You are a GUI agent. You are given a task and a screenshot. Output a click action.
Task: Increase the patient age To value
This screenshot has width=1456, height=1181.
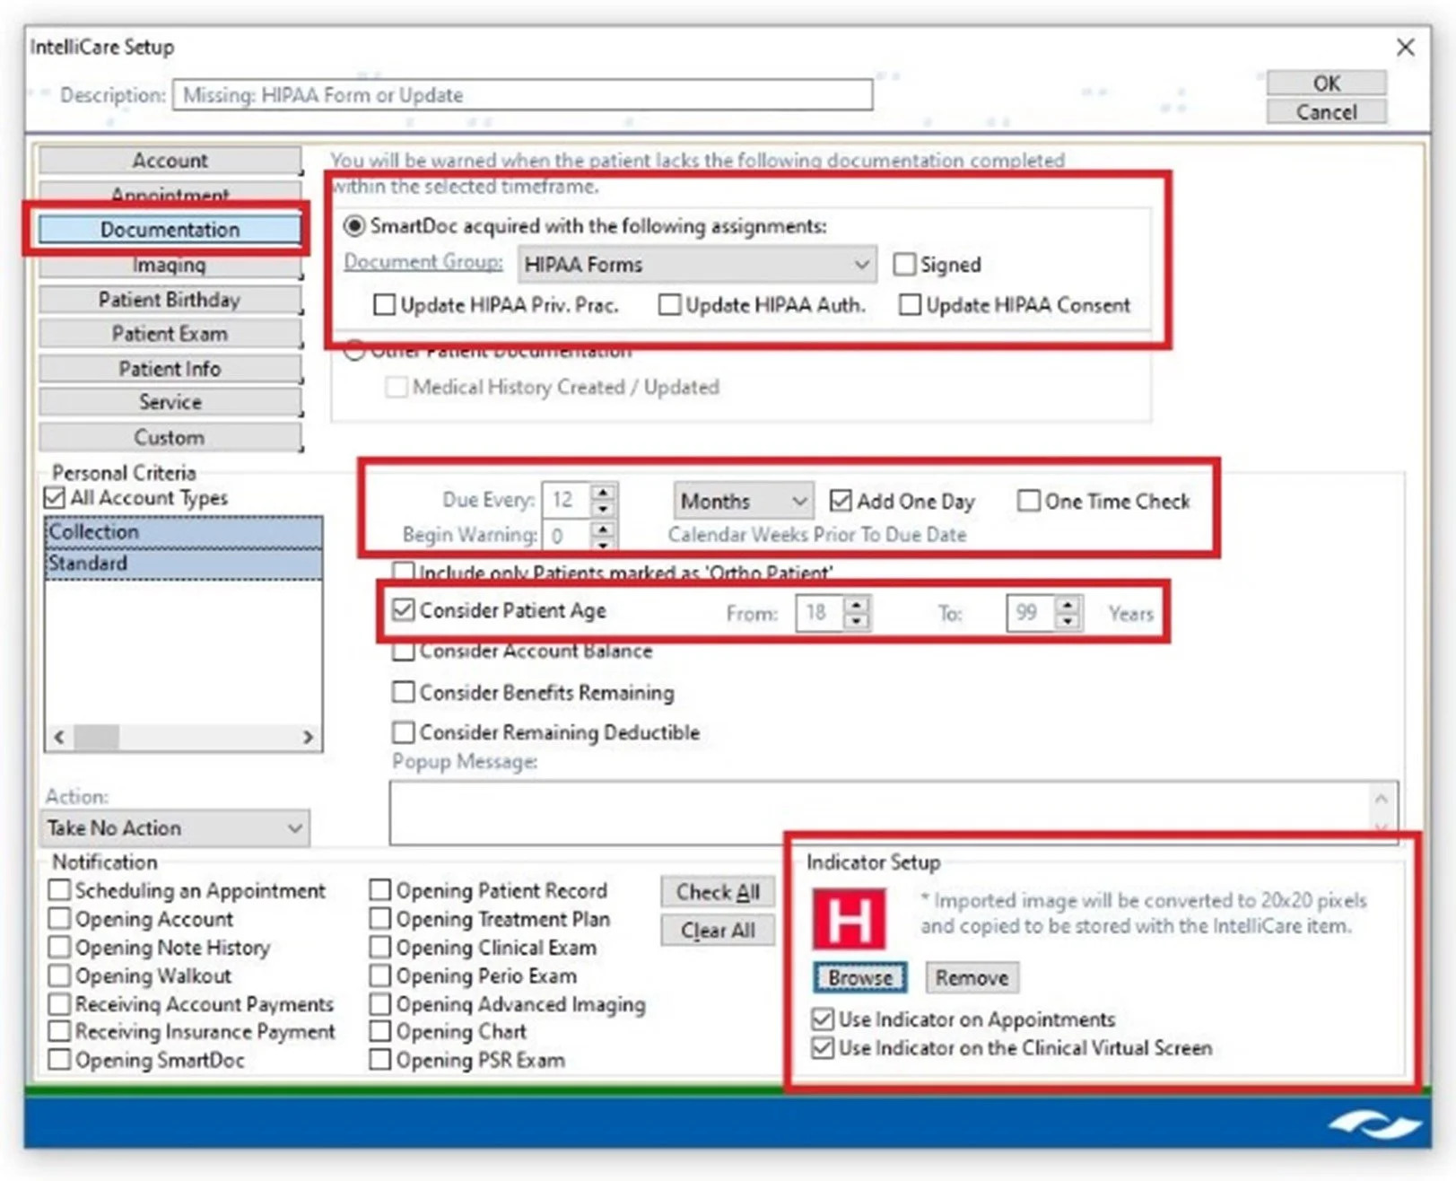(x=1068, y=605)
